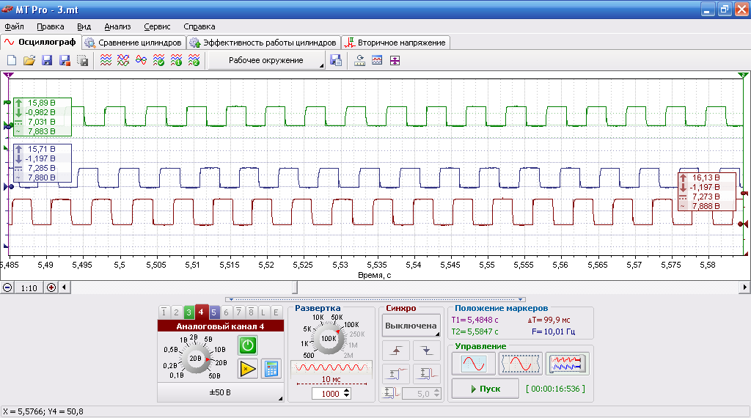Click the dashed-frame sine wave mode button
The height and width of the screenshot is (418, 751).
coord(521,364)
